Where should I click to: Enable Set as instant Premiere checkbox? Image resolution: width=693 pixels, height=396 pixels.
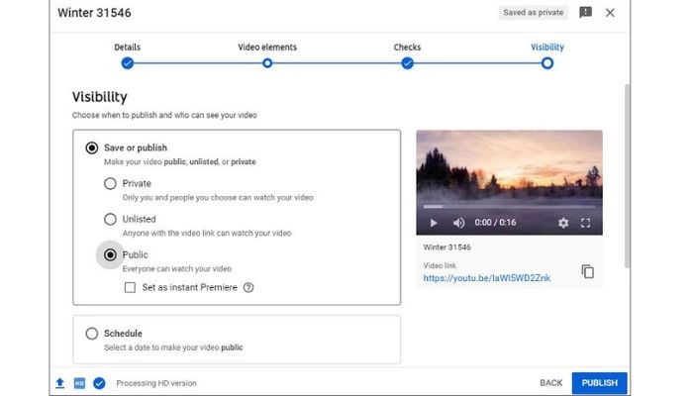(130, 288)
